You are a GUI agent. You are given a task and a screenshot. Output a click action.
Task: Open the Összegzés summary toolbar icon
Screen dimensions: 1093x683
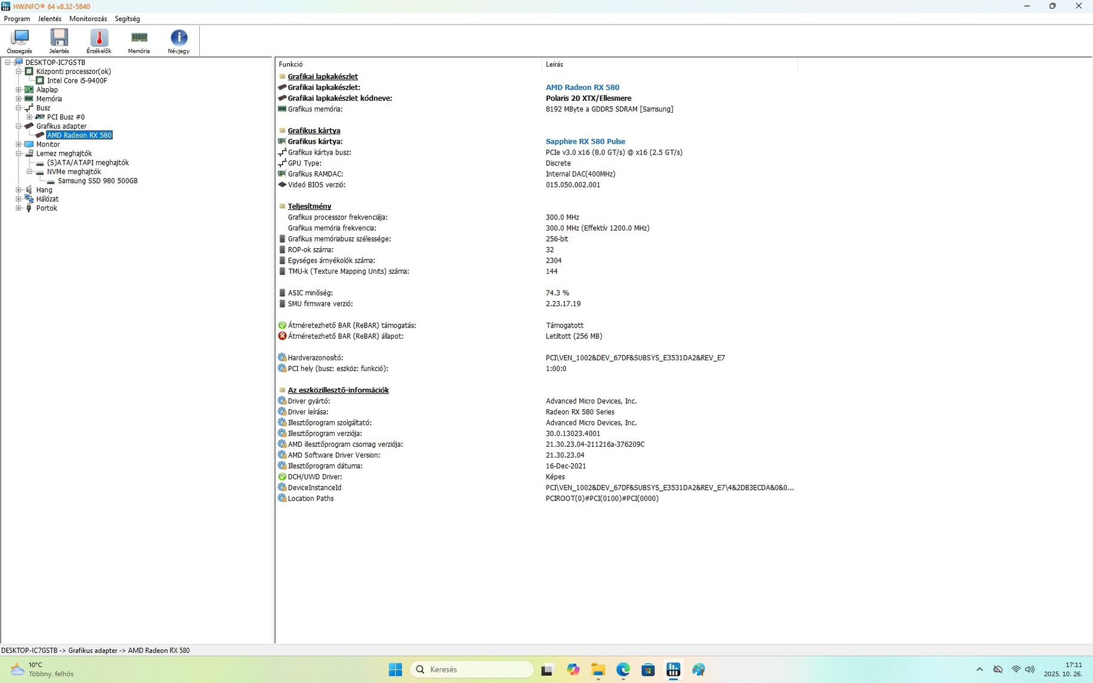[x=20, y=41]
